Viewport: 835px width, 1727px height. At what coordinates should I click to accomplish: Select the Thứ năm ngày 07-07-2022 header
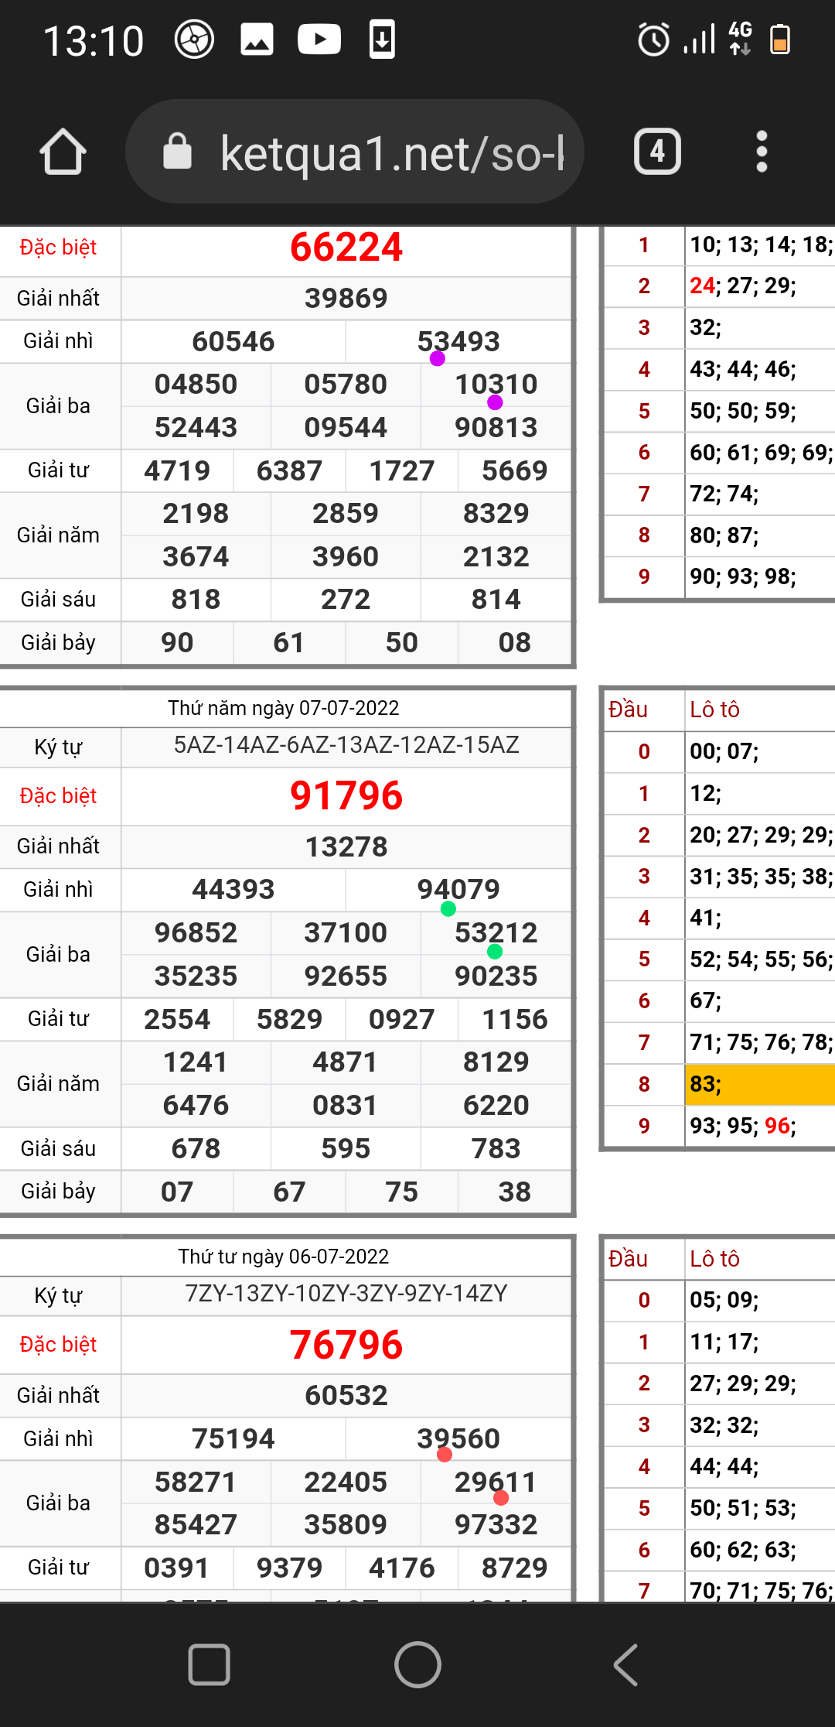pyautogui.click(x=284, y=708)
